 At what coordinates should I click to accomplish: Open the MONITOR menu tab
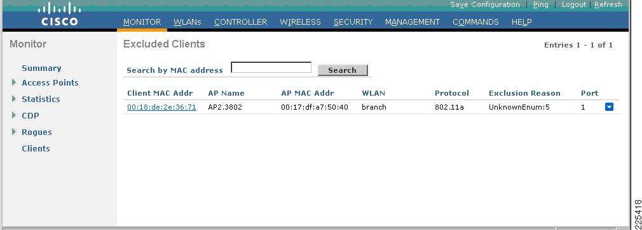pos(142,22)
